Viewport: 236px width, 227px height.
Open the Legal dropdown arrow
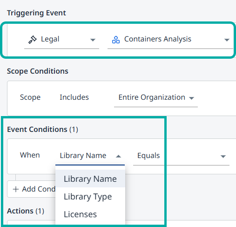click(93, 40)
